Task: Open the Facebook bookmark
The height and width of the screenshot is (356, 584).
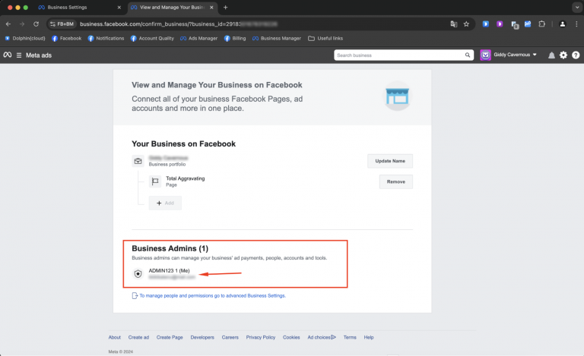Action: [66, 38]
